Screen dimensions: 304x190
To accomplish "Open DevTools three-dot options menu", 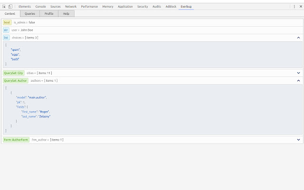I will pyautogui.click(x=294, y=7).
